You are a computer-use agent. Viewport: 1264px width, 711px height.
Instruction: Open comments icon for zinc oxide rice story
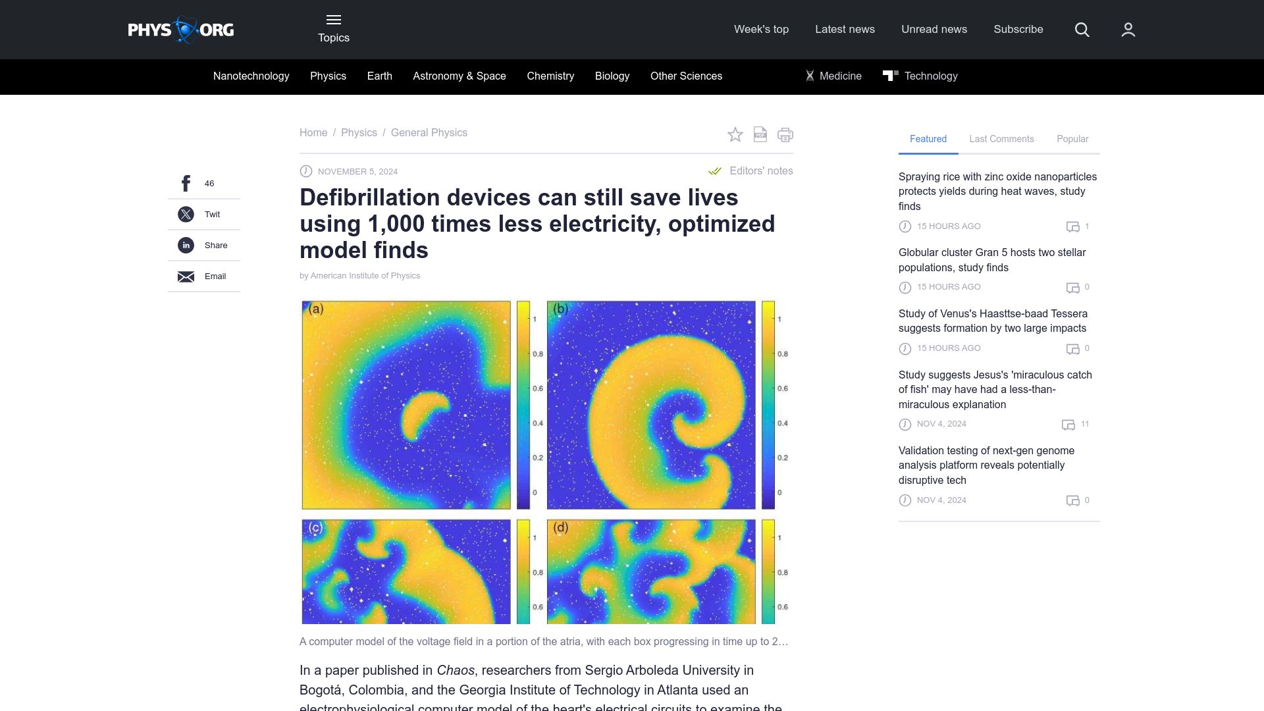[x=1073, y=226]
